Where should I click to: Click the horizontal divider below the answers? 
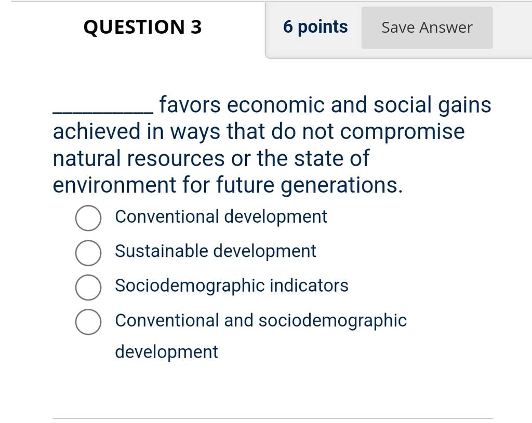tap(272, 419)
